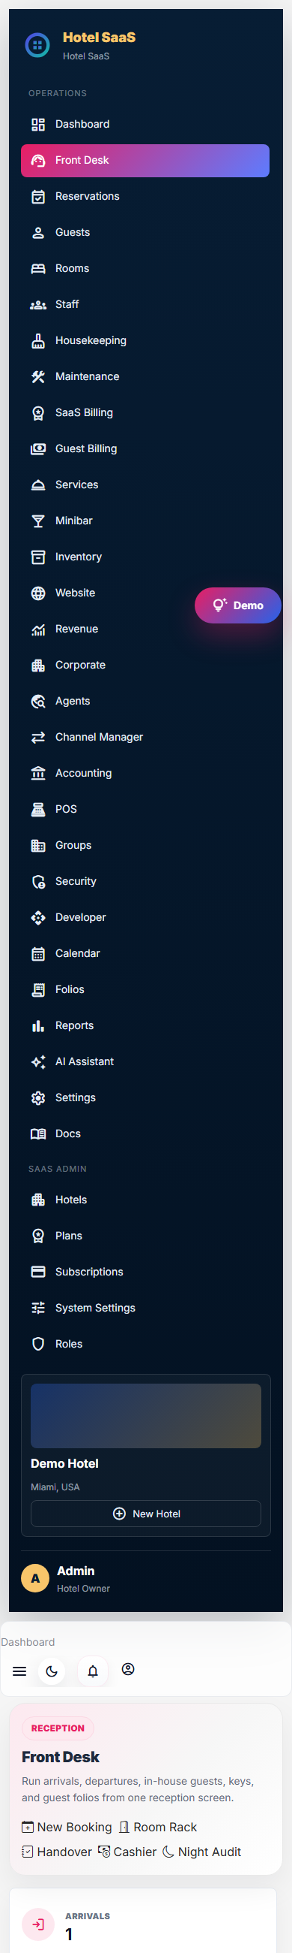Open the Docs menu item
This screenshot has height=1953, width=292.
click(x=145, y=1133)
